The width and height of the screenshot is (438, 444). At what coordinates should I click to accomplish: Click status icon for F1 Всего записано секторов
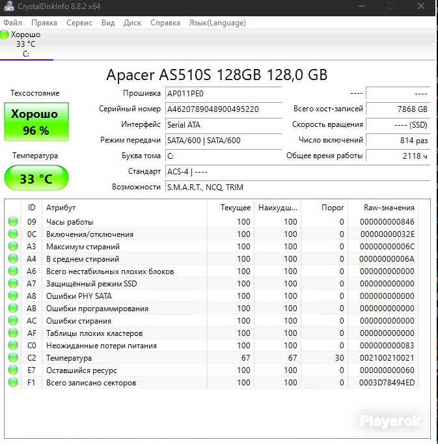point(13,383)
